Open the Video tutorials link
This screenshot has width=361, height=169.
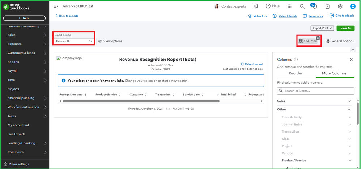coord(285,16)
